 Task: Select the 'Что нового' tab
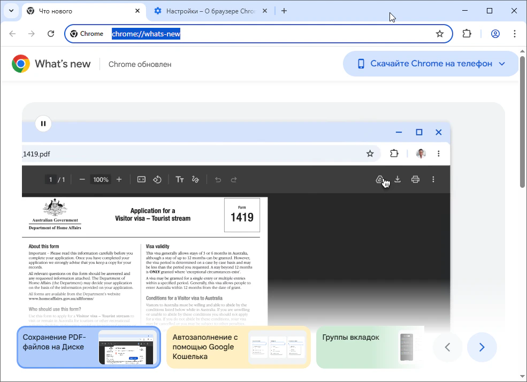[80, 11]
